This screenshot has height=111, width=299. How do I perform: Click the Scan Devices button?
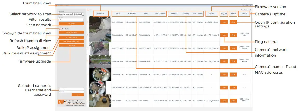71,24
